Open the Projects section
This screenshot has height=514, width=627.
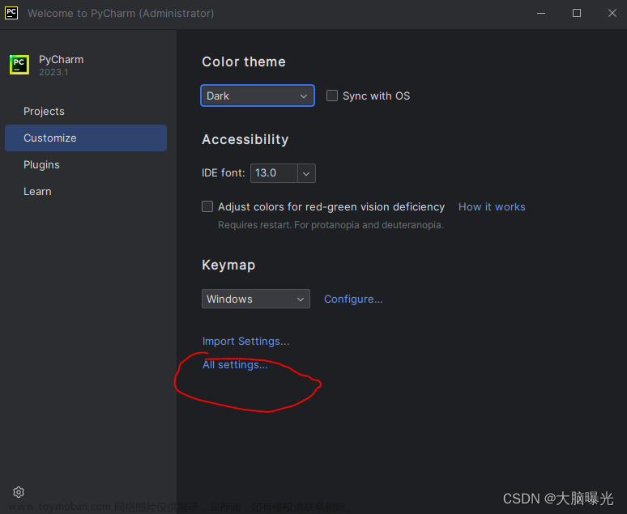point(44,111)
